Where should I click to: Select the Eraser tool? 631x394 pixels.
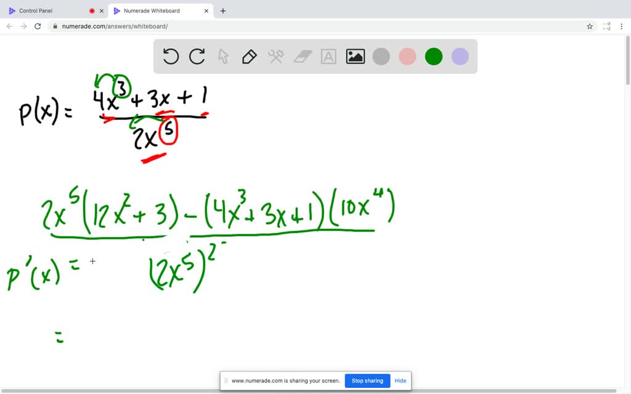point(301,57)
